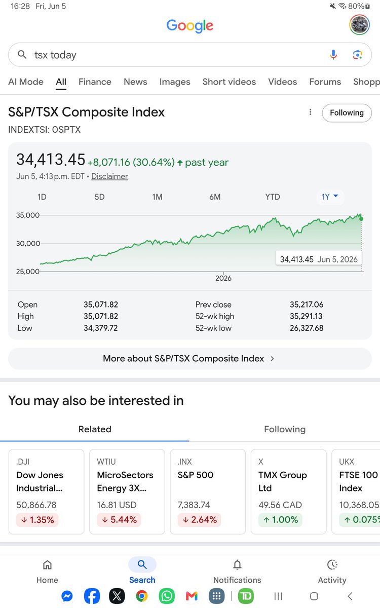Screen dimensions: 380x608
Task: Go to the Home tab icon
Action: tap(47, 564)
